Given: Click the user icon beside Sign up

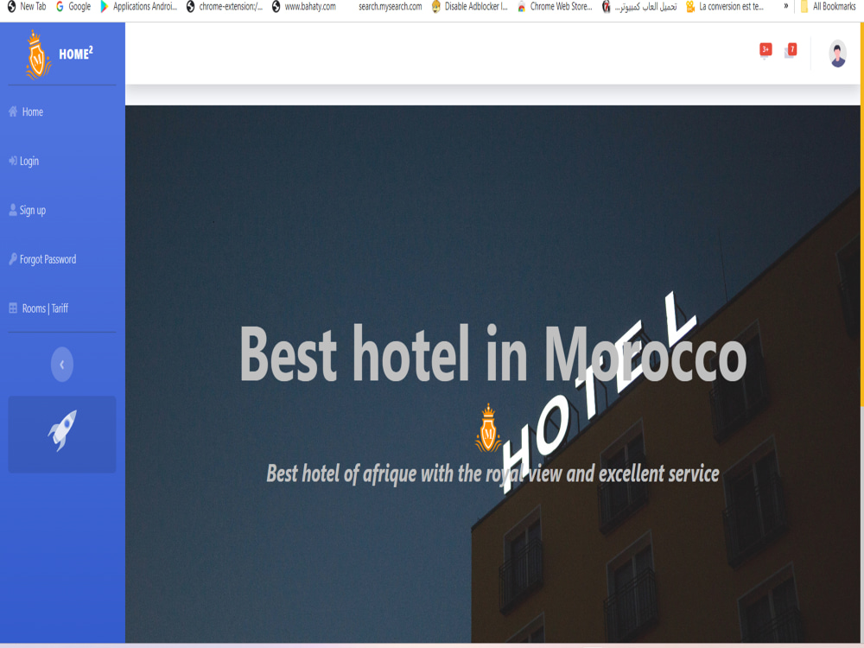Looking at the screenshot, I should 13,210.
